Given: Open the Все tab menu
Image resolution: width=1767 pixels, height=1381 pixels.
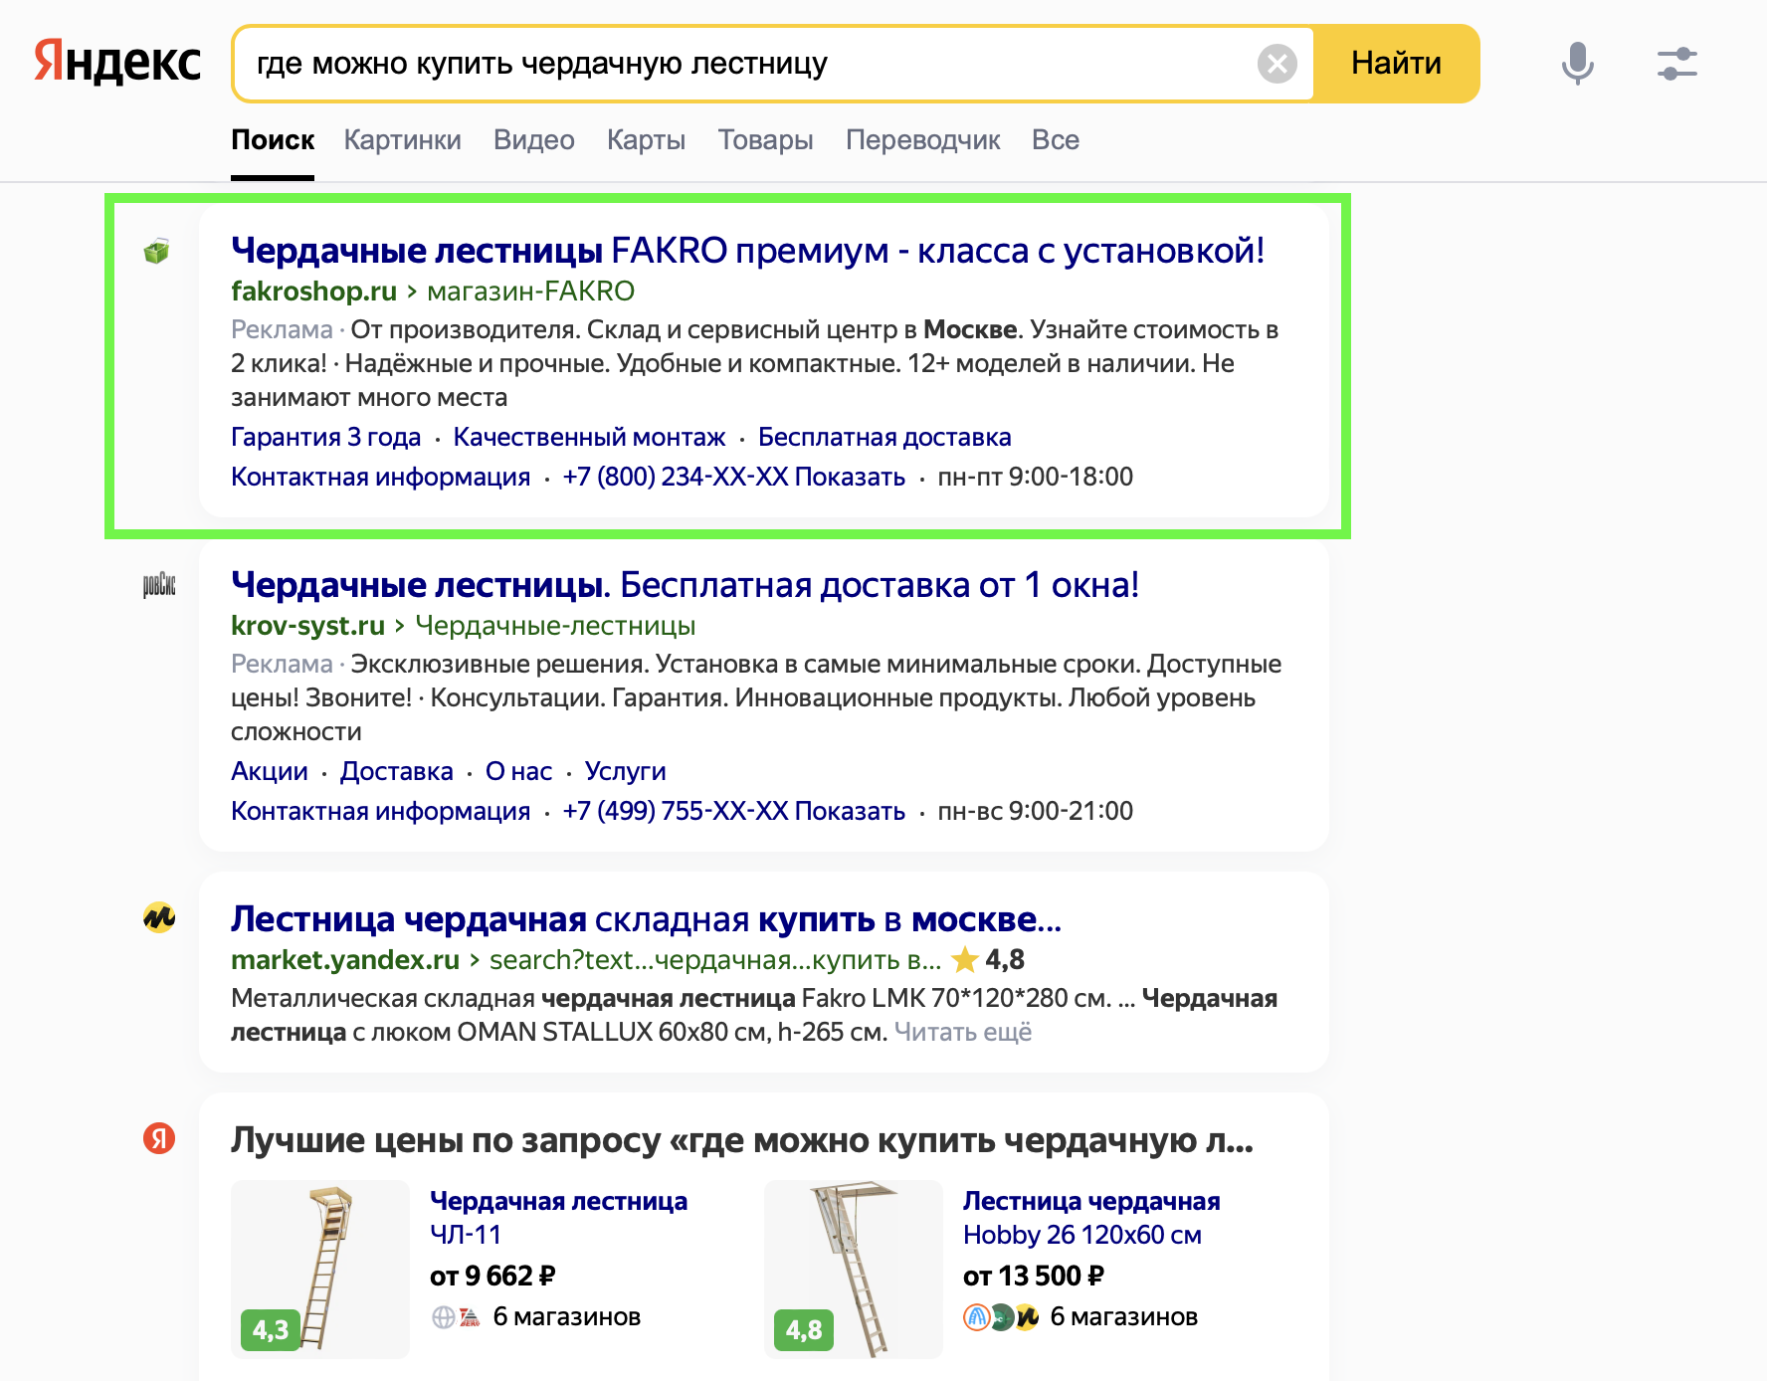Looking at the screenshot, I should [x=1056, y=139].
